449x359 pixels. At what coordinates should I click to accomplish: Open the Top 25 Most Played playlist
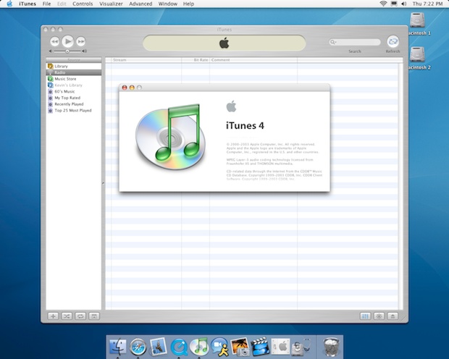pos(74,110)
